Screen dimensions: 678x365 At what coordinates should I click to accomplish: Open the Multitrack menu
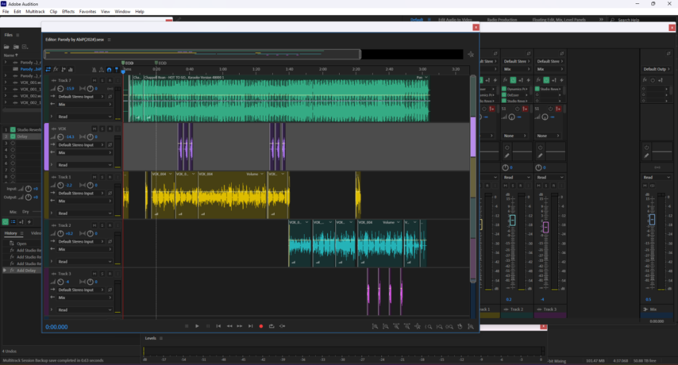coord(35,12)
